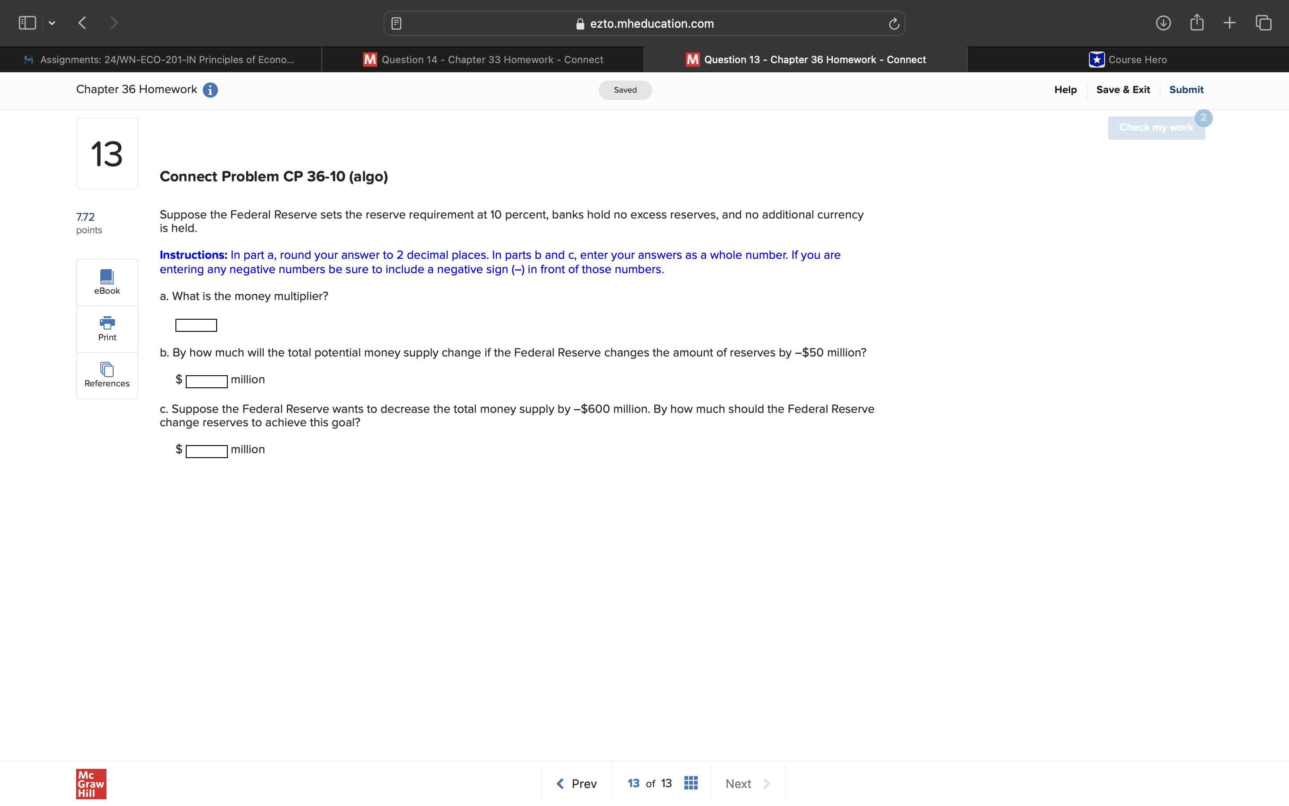Viewport: 1289px width, 806px height.
Task: Open the Reader view icon in address bar
Action: [396, 23]
